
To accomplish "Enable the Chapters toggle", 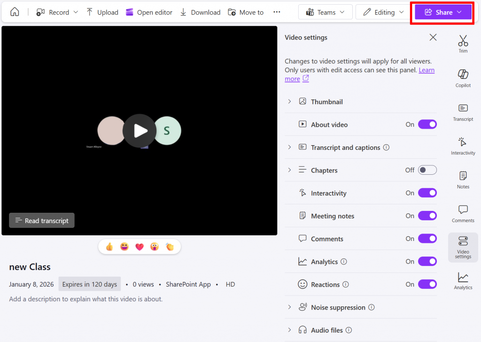I will (x=427, y=170).
